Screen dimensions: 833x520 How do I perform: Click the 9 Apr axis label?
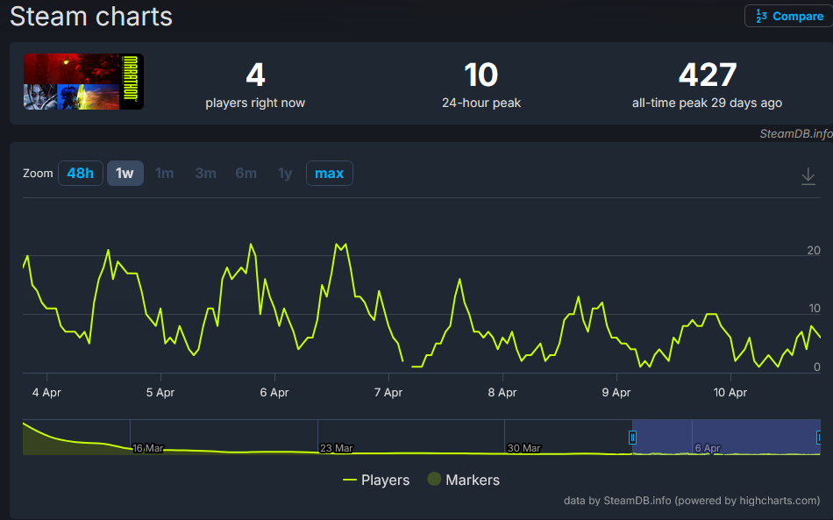[x=616, y=393]
